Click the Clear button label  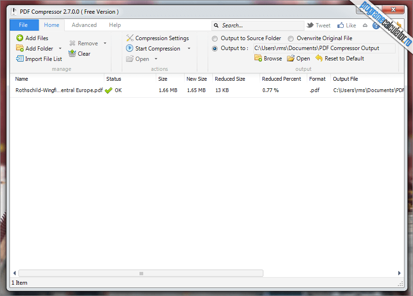(84, 54)
